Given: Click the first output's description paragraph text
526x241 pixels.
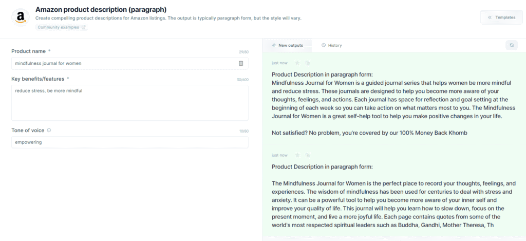Looking at the screenshot, I should [x=393, y=99].
